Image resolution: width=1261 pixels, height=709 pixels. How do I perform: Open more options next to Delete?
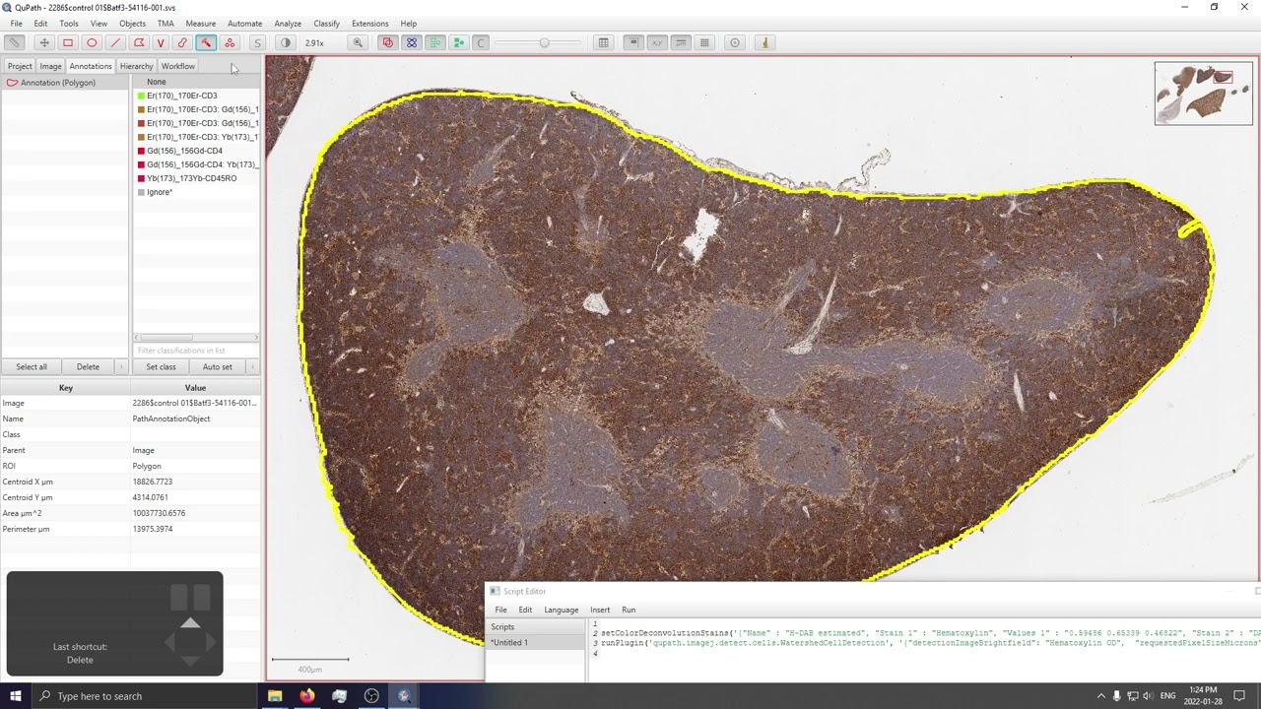point(121,366)
